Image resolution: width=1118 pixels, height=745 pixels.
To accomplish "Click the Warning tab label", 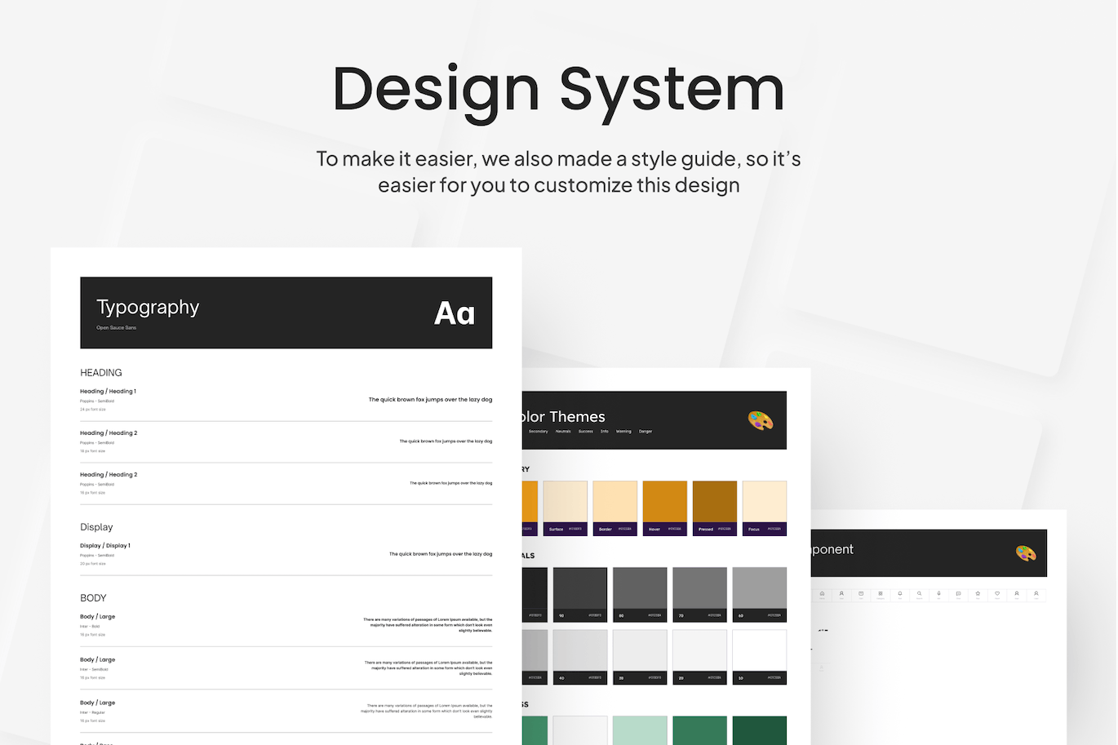I will [x=623, y=432].
